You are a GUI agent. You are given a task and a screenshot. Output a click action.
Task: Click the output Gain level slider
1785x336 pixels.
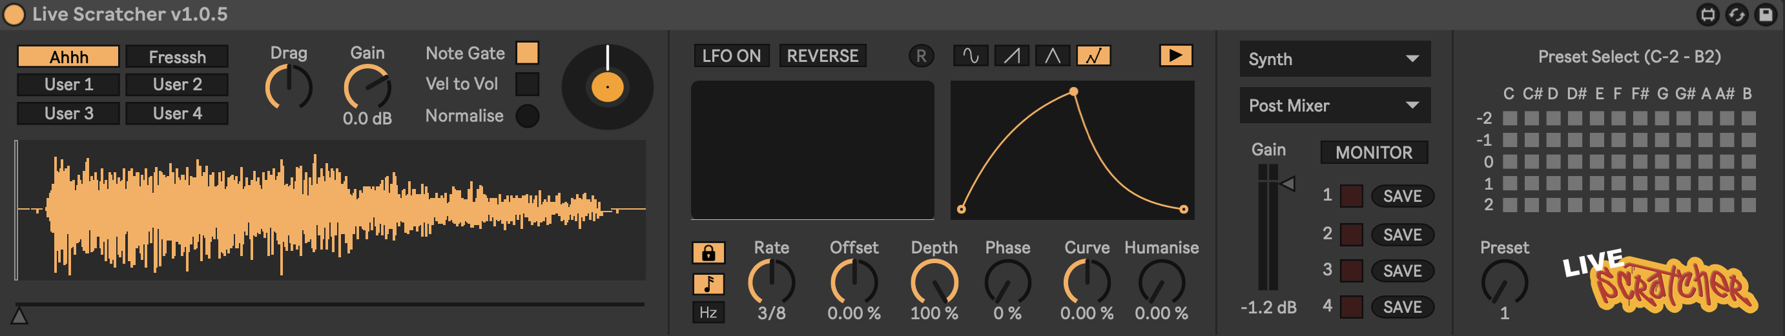(x=1268, y=228)
